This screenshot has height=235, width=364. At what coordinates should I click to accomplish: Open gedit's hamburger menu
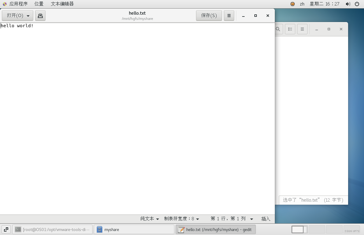[x=229, y=15]
